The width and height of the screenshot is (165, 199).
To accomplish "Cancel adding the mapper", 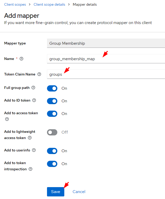I will pos(79,192).
